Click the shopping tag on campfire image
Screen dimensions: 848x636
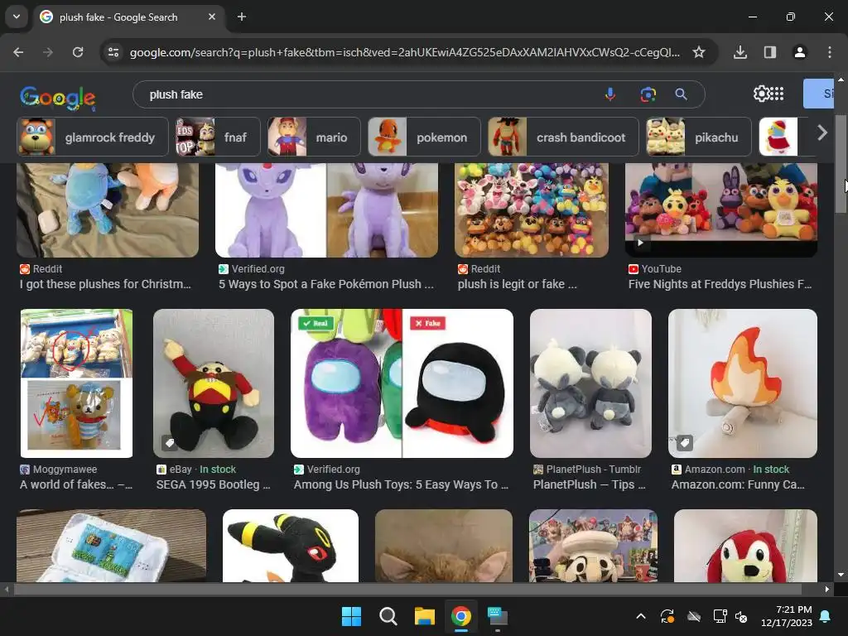click(x=684, y=443)
